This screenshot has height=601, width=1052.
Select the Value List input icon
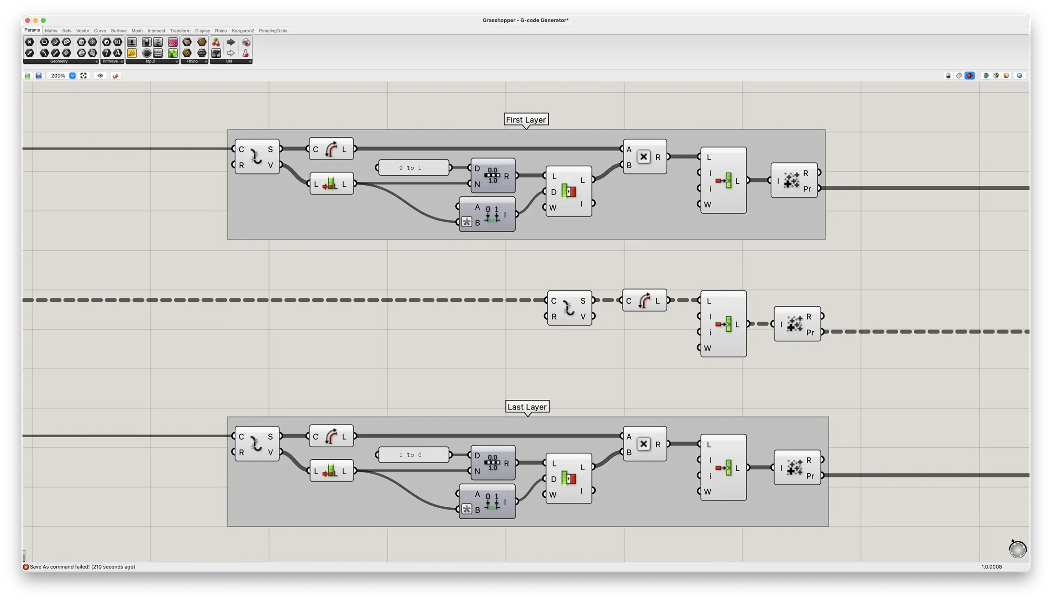click(x=158, y=53)
